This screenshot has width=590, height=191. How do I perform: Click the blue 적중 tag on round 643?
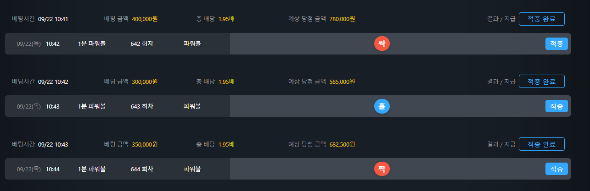[x=556, y=106]
